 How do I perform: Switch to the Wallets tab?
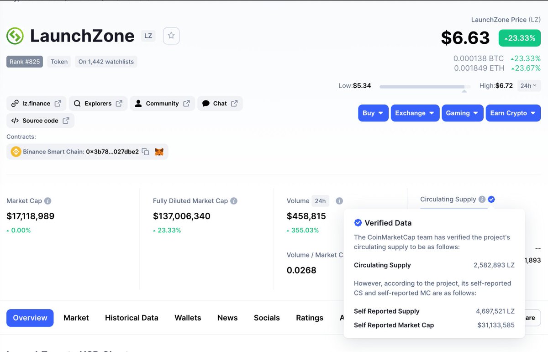[188, 318]
